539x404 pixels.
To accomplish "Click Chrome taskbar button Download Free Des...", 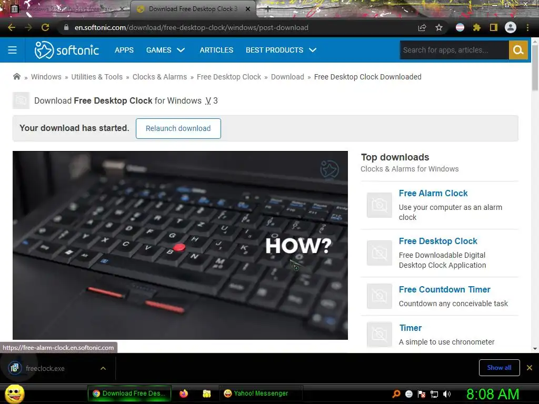I will tap(129, 393).
